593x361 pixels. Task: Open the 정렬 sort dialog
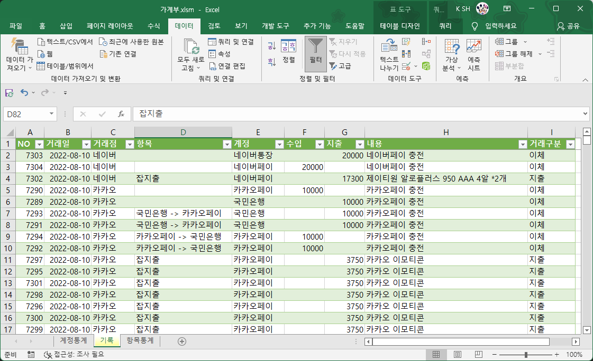pos(288,51)
